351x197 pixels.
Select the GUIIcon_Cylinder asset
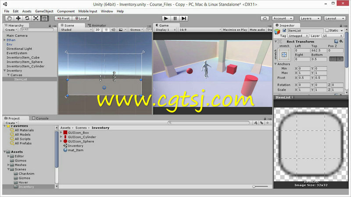tap(82, 137)
